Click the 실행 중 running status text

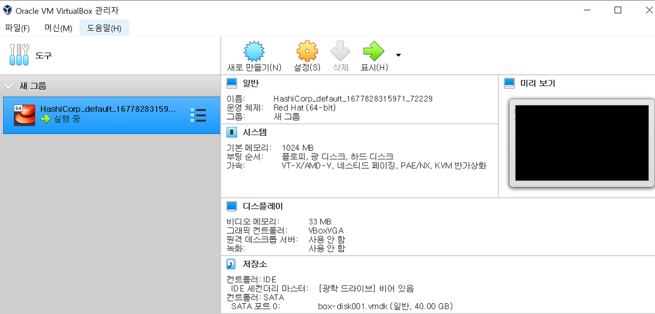pyautogui.click(x=67, y=119)
